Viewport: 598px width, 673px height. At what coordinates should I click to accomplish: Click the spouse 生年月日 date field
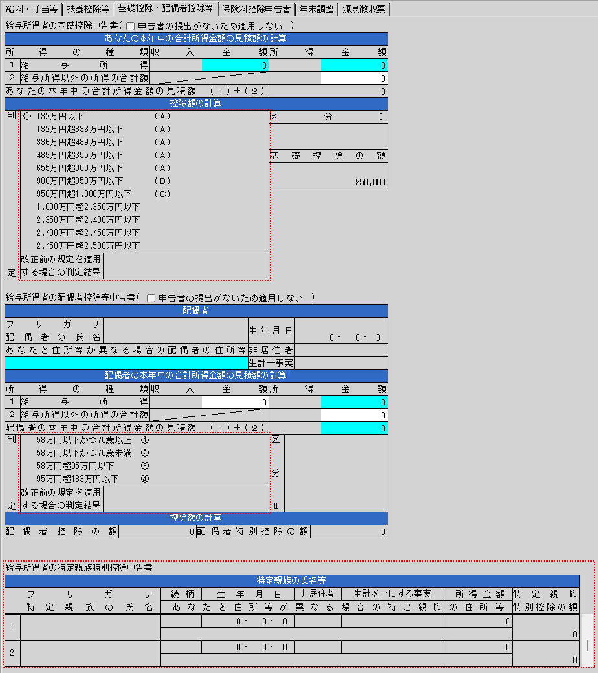tap(341, 330)
